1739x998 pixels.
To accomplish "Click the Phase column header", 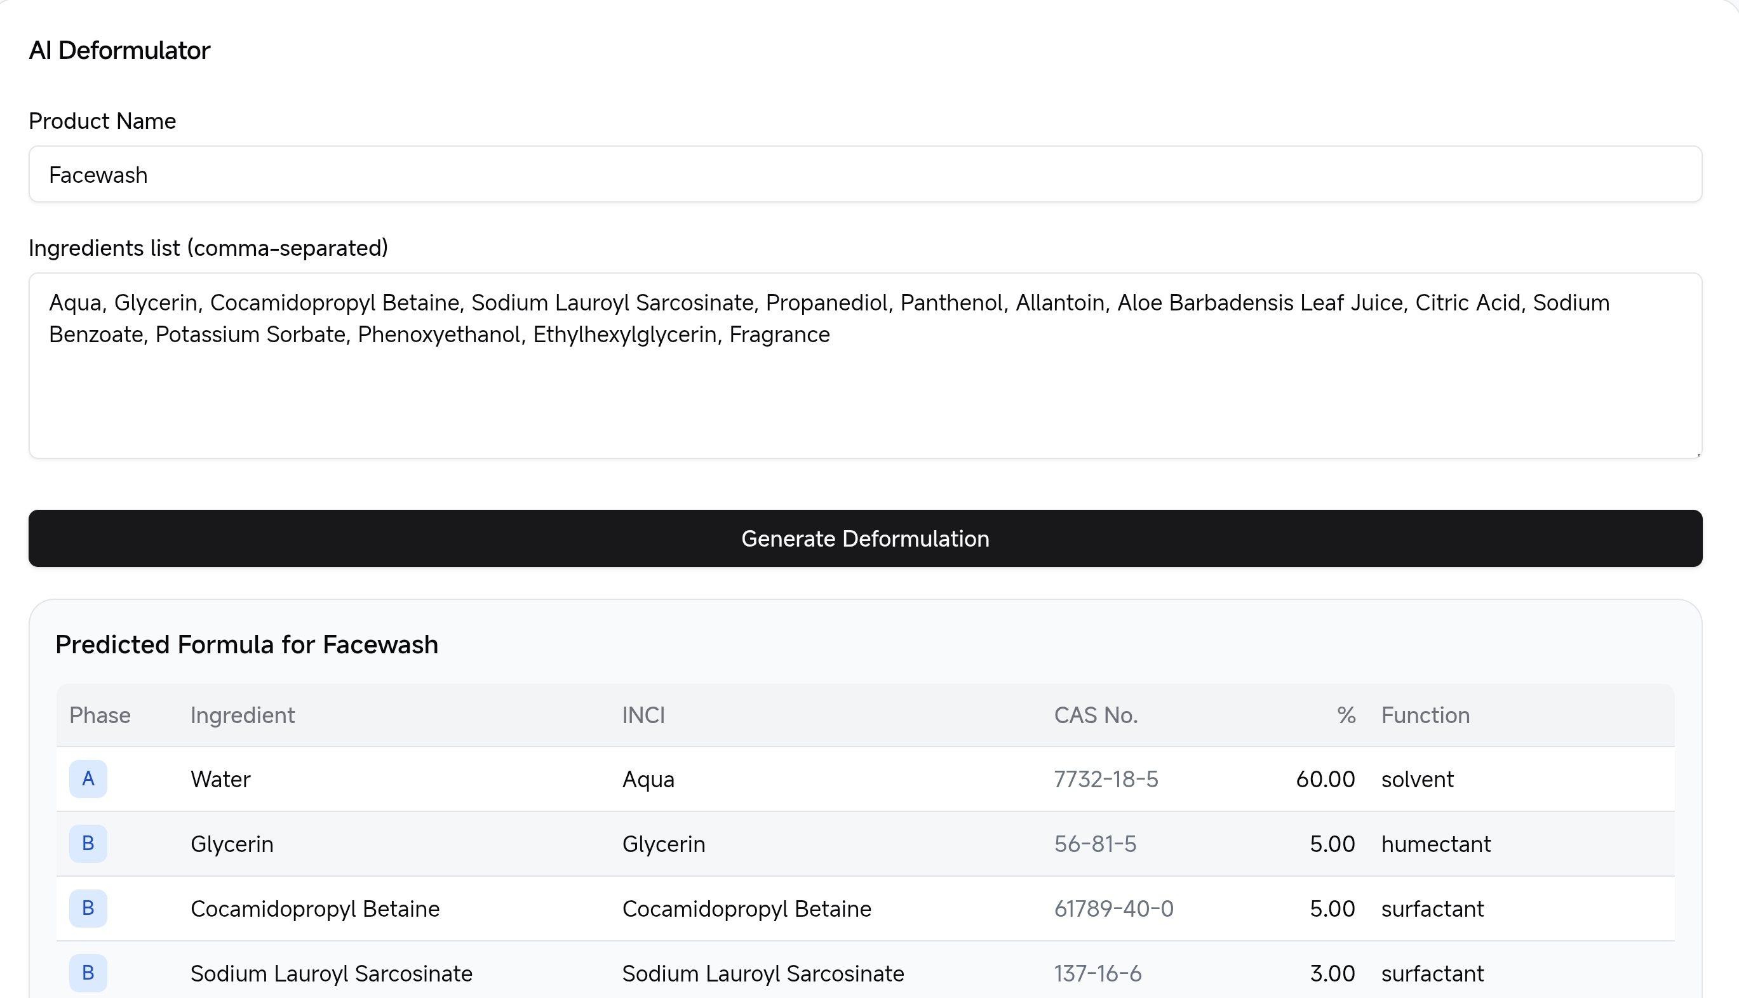I will click(100, 715).
